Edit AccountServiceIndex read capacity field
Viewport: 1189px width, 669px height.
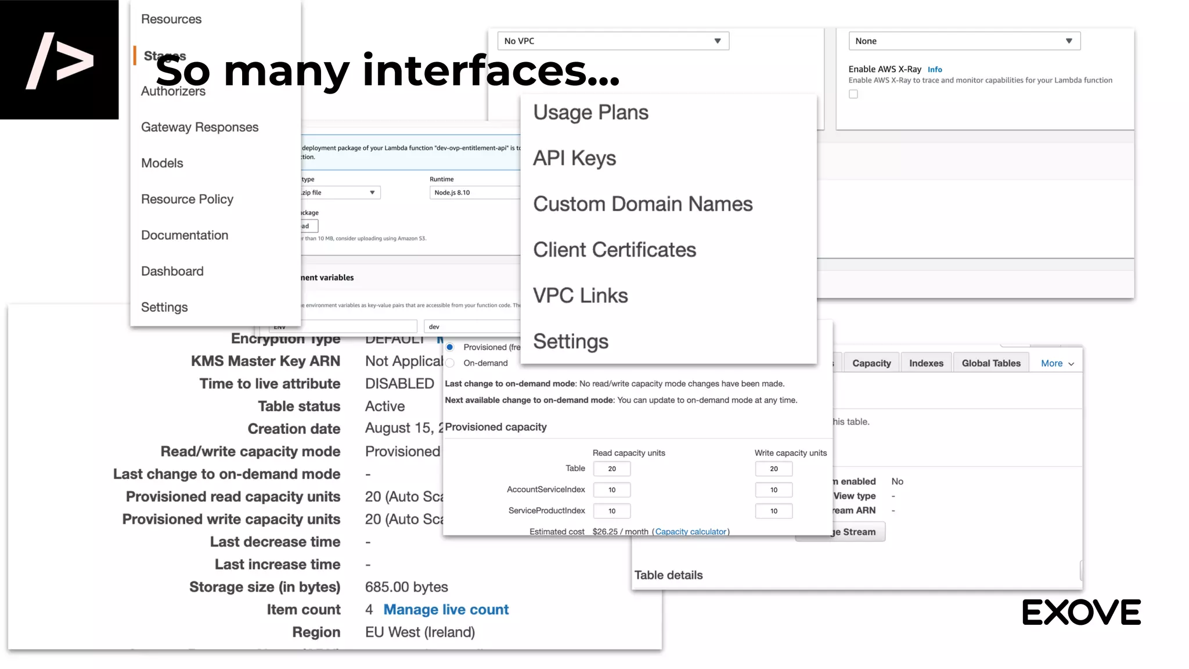(x=612, y=490)
